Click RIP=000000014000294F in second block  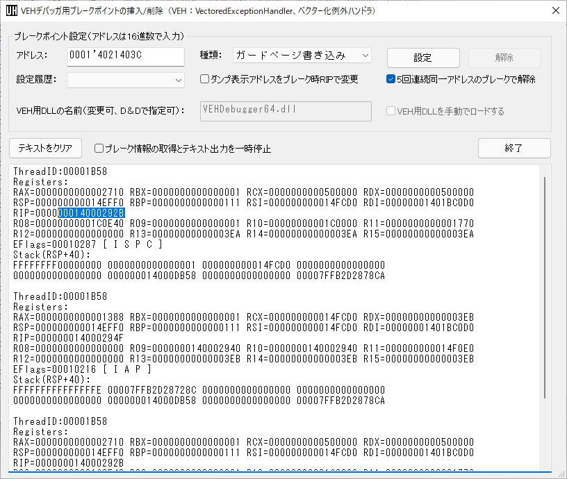tap(69, 338)
